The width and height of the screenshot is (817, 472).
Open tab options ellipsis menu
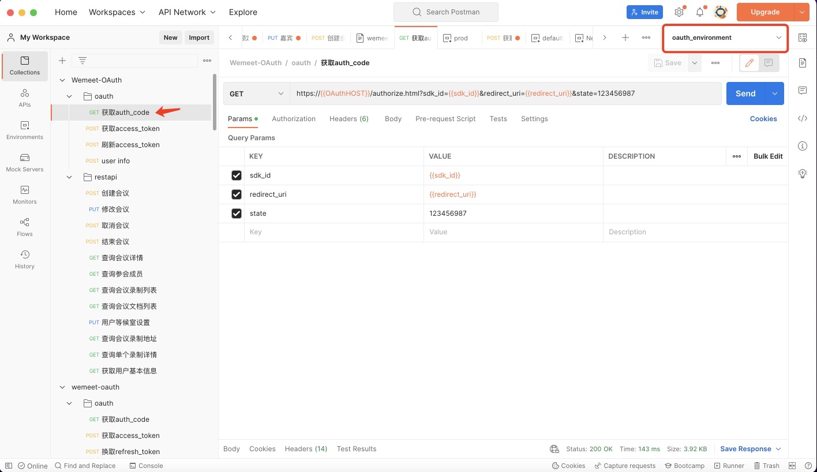(646, 38)
